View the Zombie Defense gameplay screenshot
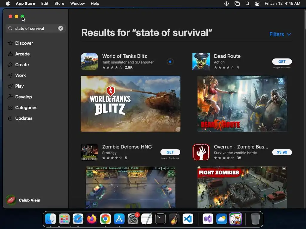The image size is (306, 229). (131, 187)
